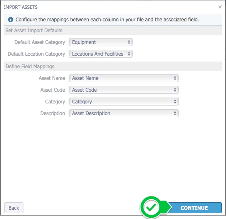Click the Asset Description dropdown arrows
Screen dimensions: 226x219
click(x=175, y=113)
